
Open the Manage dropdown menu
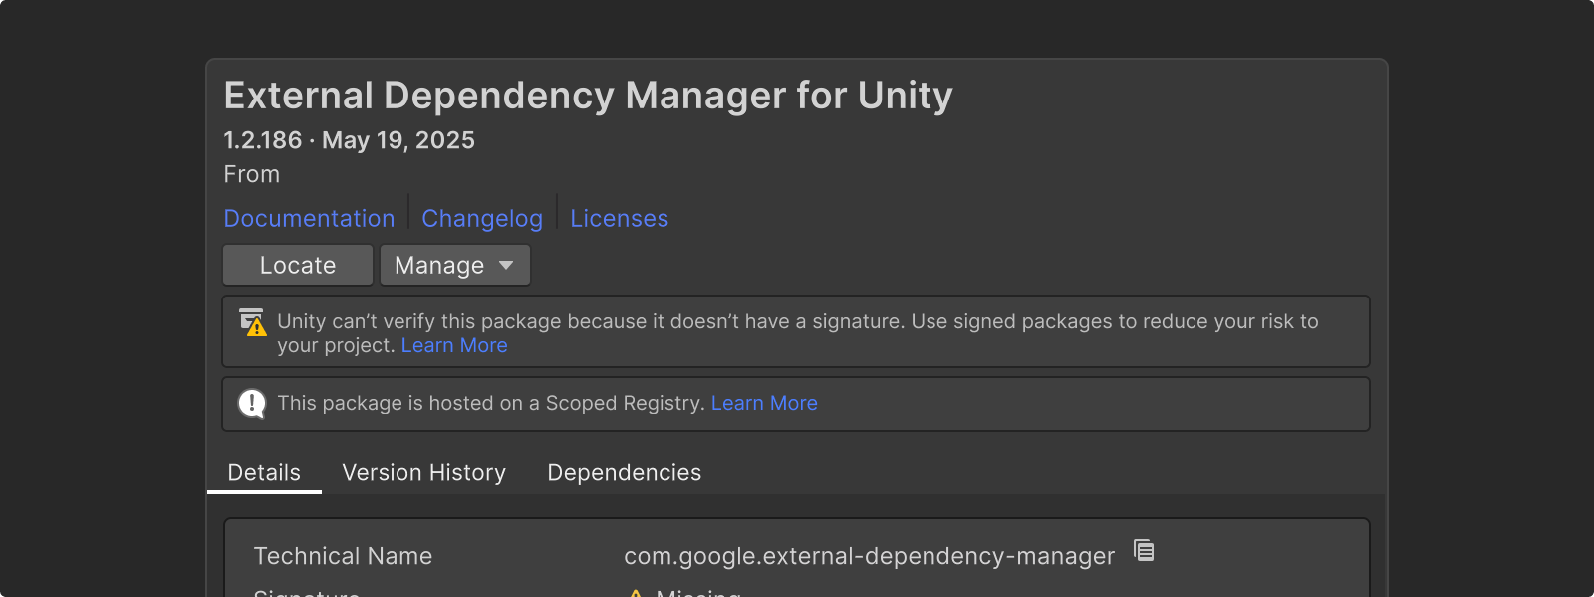(x=455, y=265)
